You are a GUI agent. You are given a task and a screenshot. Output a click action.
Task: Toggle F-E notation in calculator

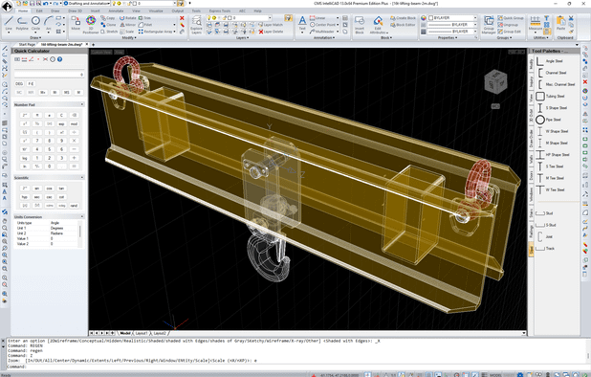point(31,83)
